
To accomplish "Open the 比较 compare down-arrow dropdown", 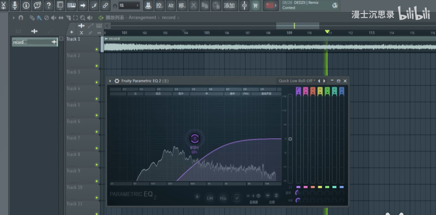I will point(268,196).
